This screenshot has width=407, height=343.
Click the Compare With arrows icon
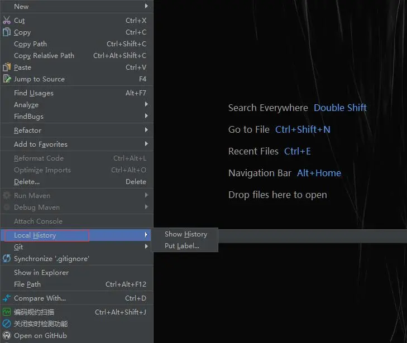[x=7, y=298]
